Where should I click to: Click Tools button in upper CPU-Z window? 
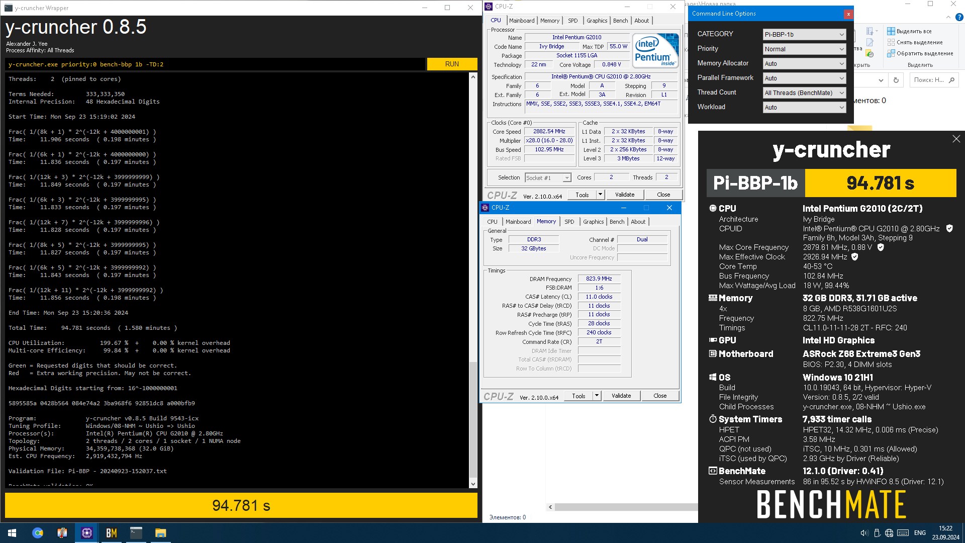click(582, 195)
